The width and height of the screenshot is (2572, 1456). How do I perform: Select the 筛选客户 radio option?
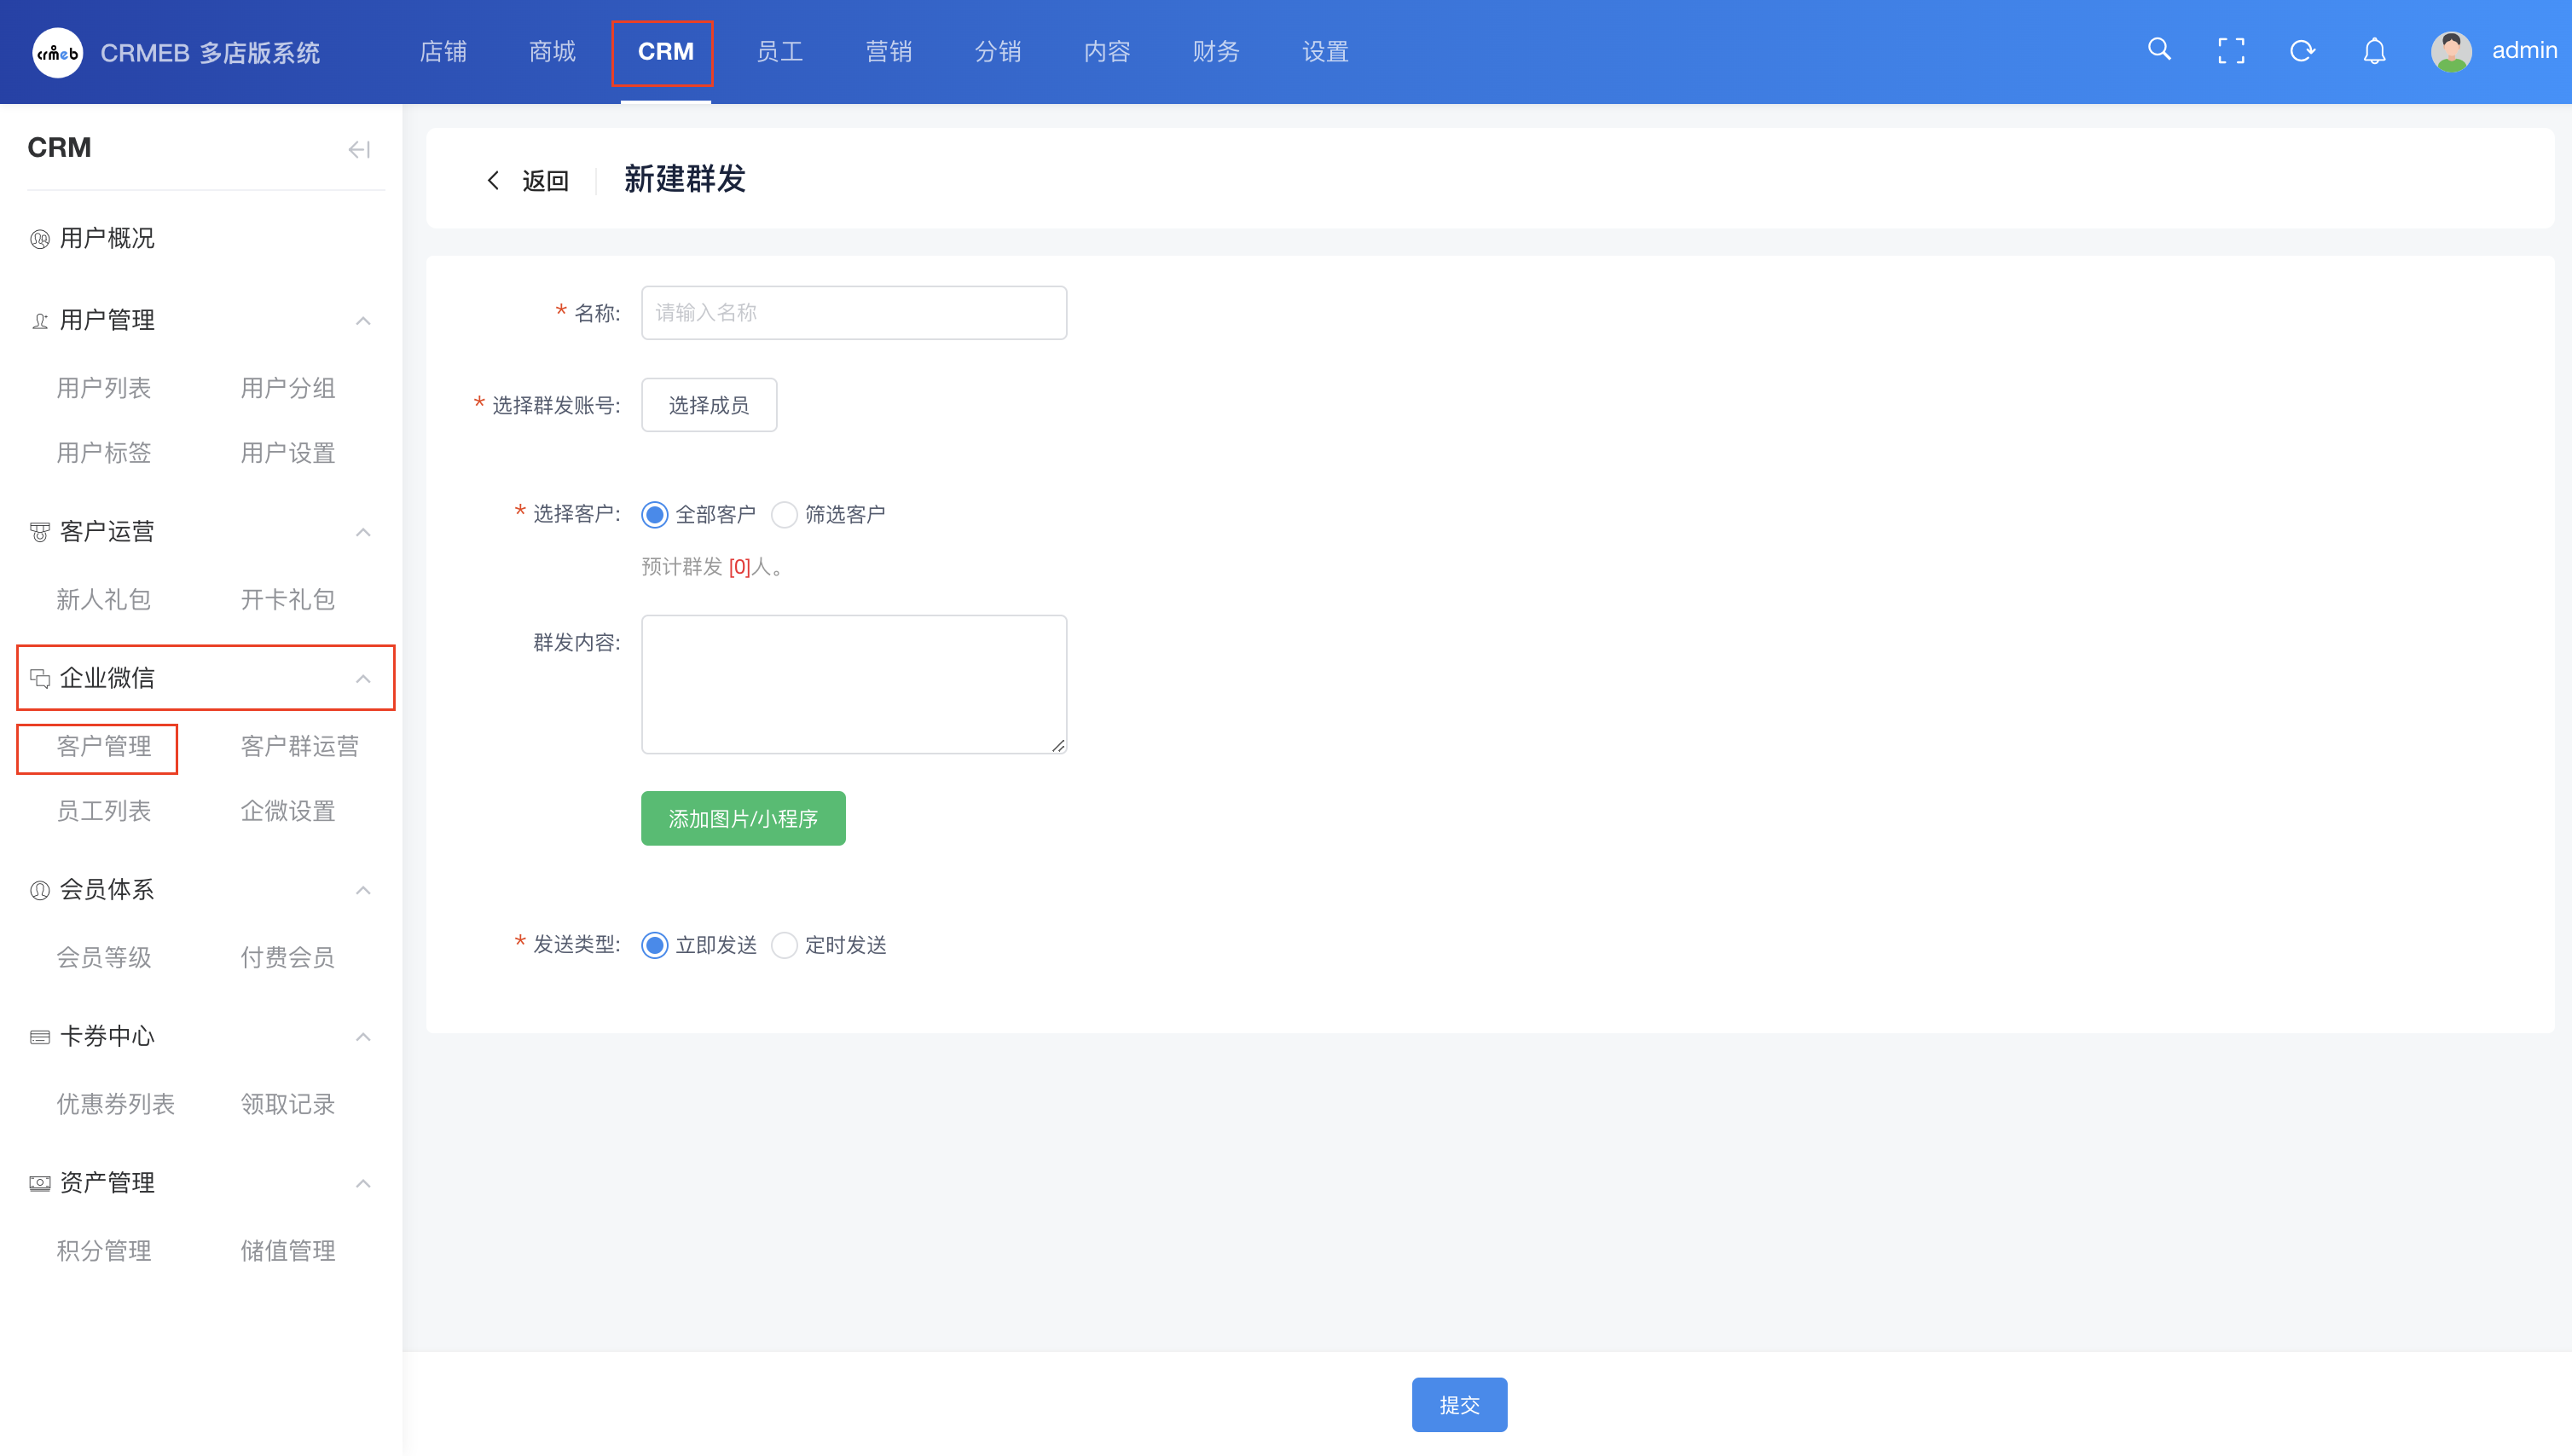tap(785, 515)
